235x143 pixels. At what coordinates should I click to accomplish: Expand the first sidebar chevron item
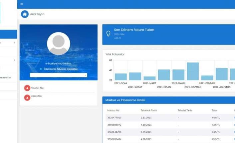(14, 43)
